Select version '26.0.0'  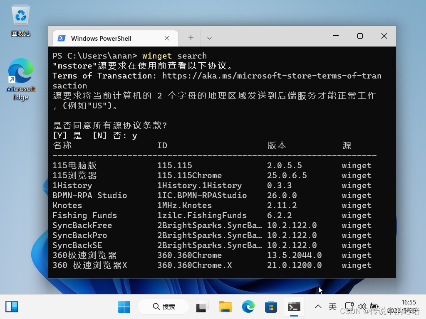tap(282, 195)
